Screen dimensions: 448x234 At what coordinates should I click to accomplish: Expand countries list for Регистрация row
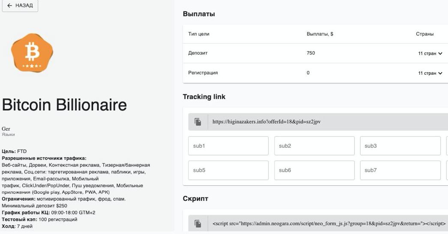coord(430,73)
